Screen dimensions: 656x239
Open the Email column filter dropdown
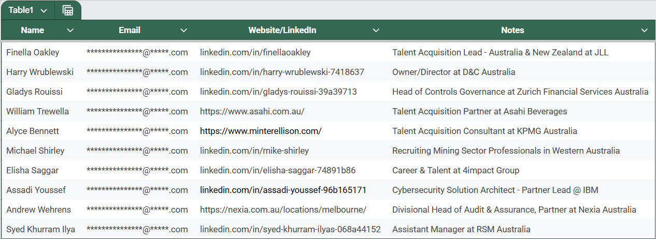coord(183,31)
